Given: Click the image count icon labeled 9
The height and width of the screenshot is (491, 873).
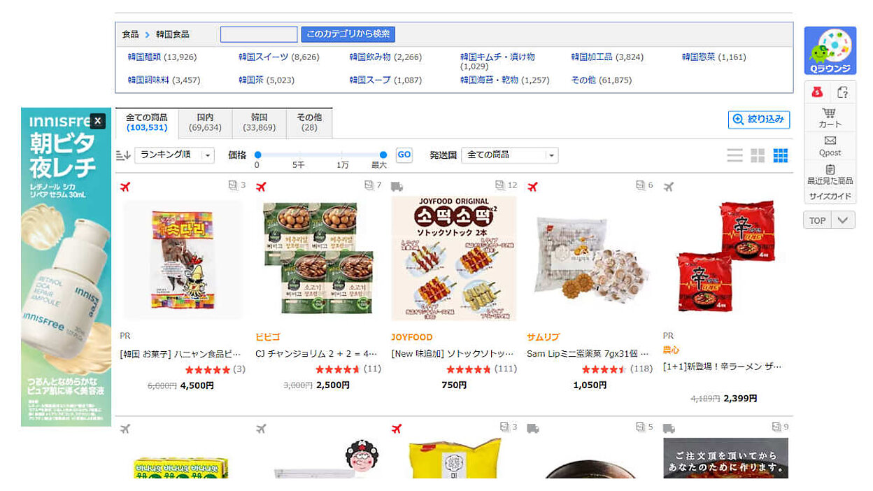Looking at the screenshot, I should pos(776,427).
